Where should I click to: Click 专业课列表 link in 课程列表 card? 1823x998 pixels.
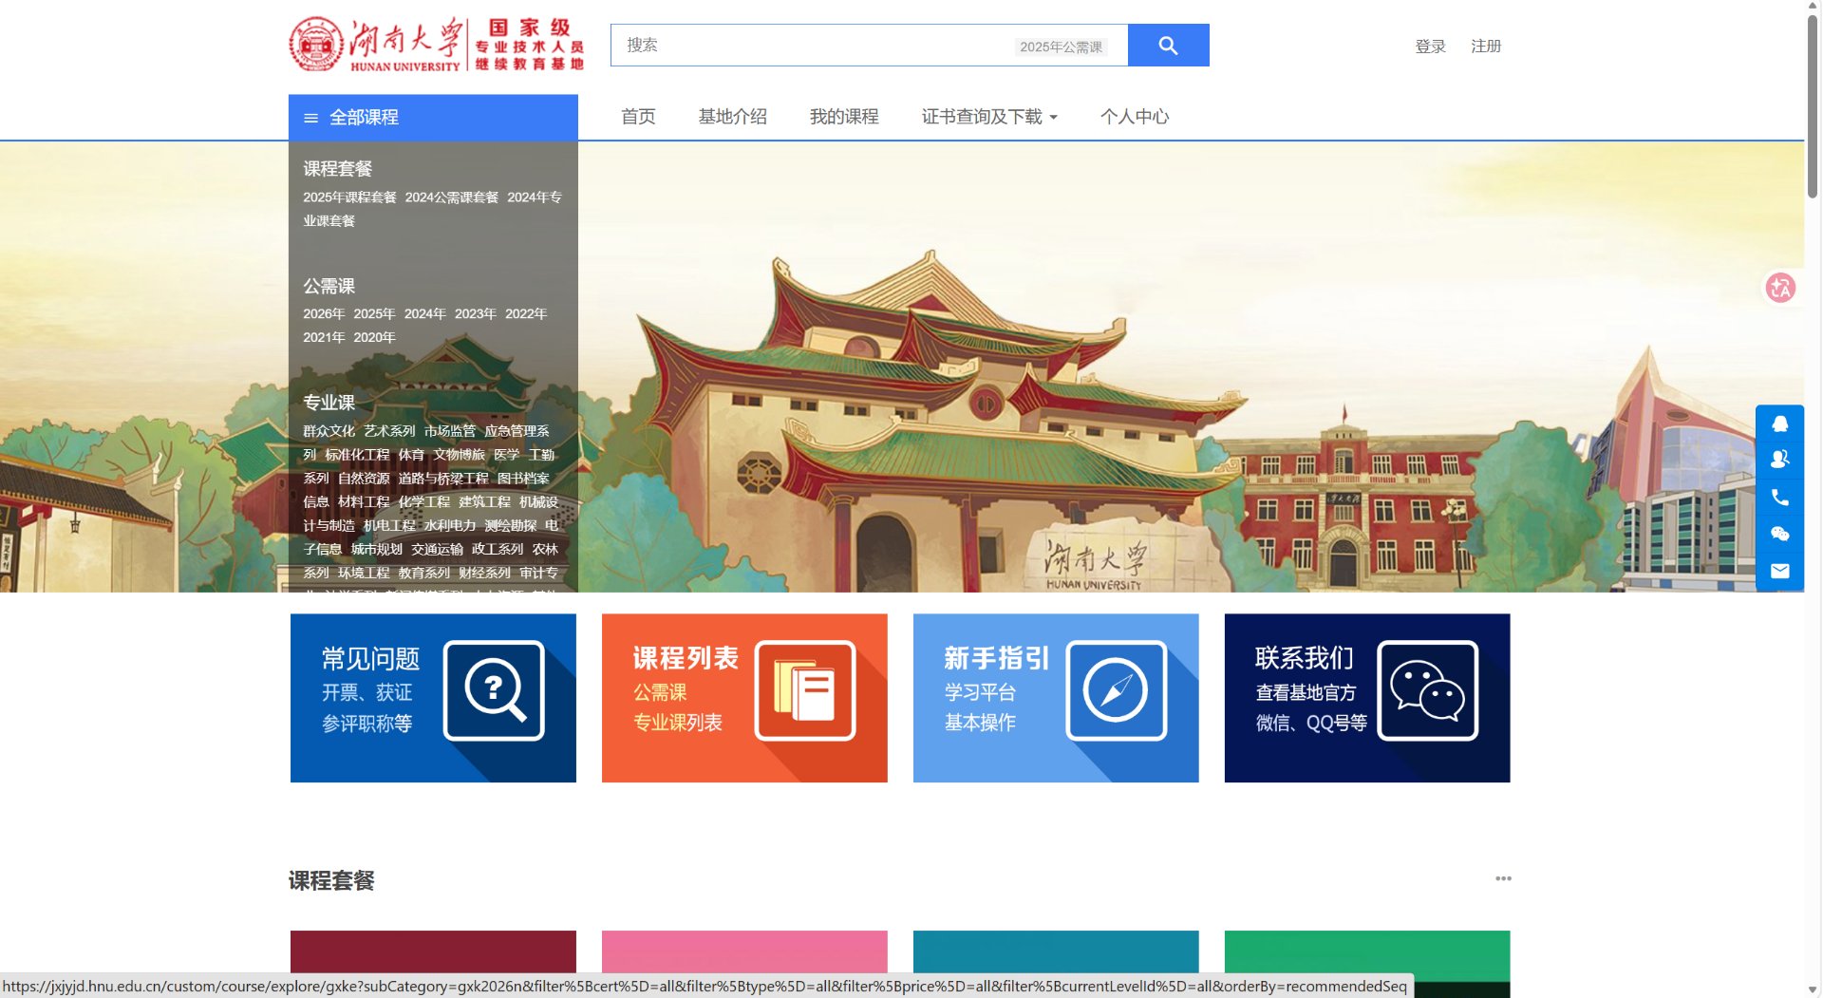pos(678,723)
